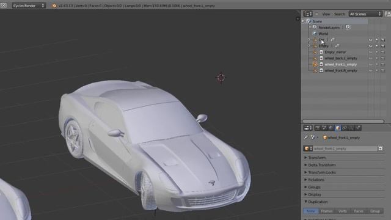Click the object icon next to wheel_front.L_empty breadcrumb
391x220 pixels.
325,137
